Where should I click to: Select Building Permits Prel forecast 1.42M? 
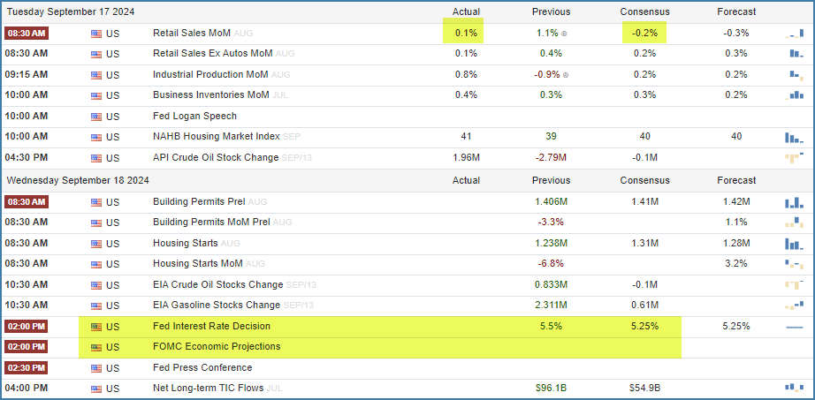(736, 201)
